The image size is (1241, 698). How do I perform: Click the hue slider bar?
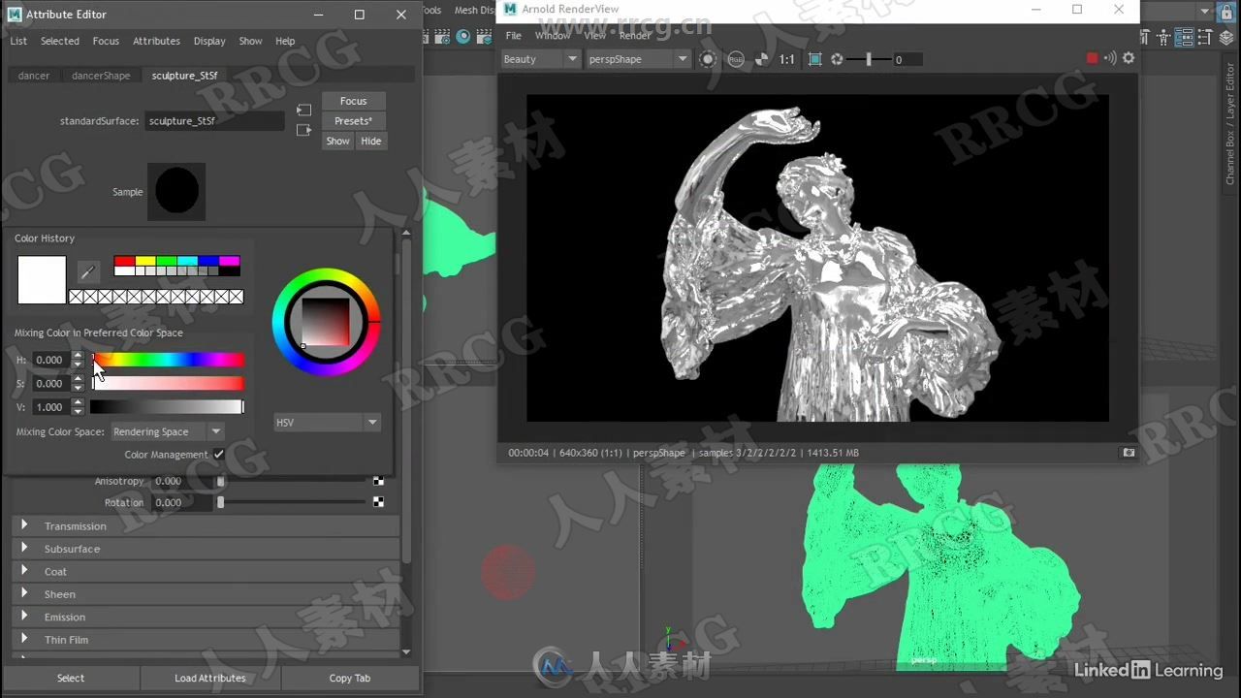click(x=168, y=360)
